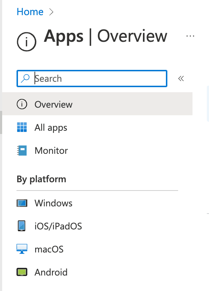Focus the Search input field
The width and height of the screenshot is (209, 291).
click(92, 79)
